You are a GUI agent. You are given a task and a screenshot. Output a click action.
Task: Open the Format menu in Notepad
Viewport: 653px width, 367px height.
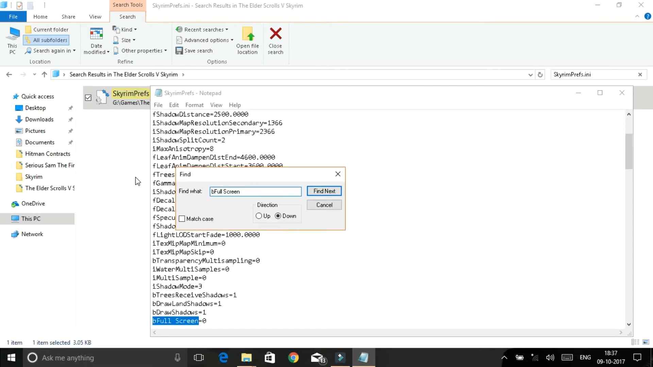[x=194, y=105]
